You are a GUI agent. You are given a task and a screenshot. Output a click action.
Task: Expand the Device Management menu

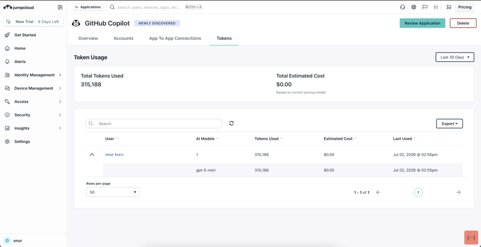tap(60, 88)
